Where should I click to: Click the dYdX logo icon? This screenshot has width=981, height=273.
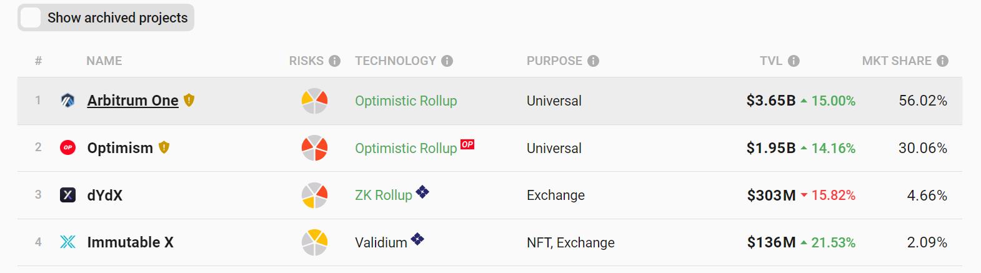pos(67,195)
